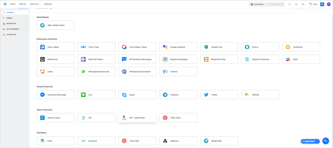This screenshot has width=333, height=148.
Task: Dismiss the Quick Start pill with X
Action: pos(317,141)
